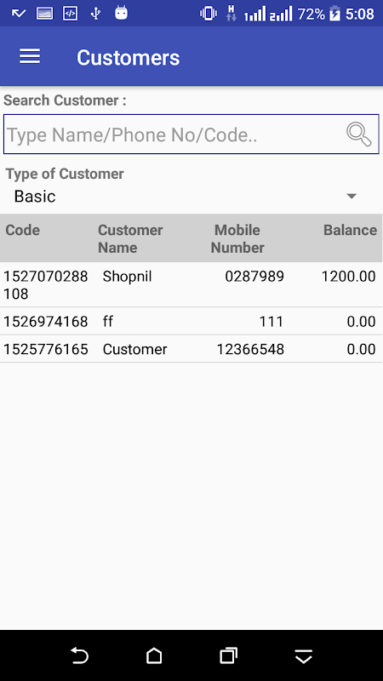Open the recent apps overview icon
This screenshot has height=681, width=383.
click(x=228, y=655)
